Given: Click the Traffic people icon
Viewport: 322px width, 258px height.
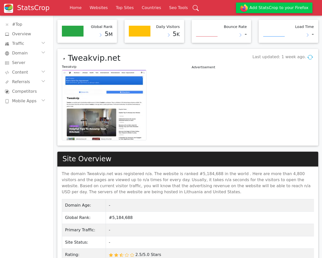Looking at the screenshot, I should [x=7, y=44].
